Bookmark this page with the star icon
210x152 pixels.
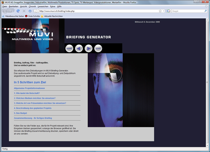(x=160, y=11)
